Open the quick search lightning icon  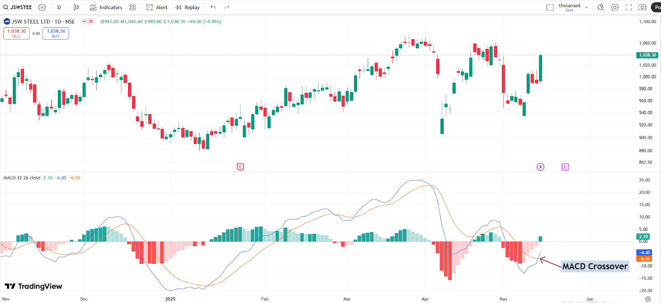point(601,7)
